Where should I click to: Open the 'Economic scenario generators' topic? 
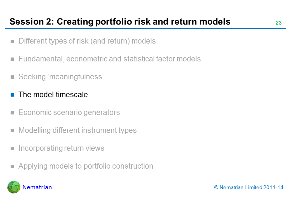pyautogui.click(x=69, y=113)
